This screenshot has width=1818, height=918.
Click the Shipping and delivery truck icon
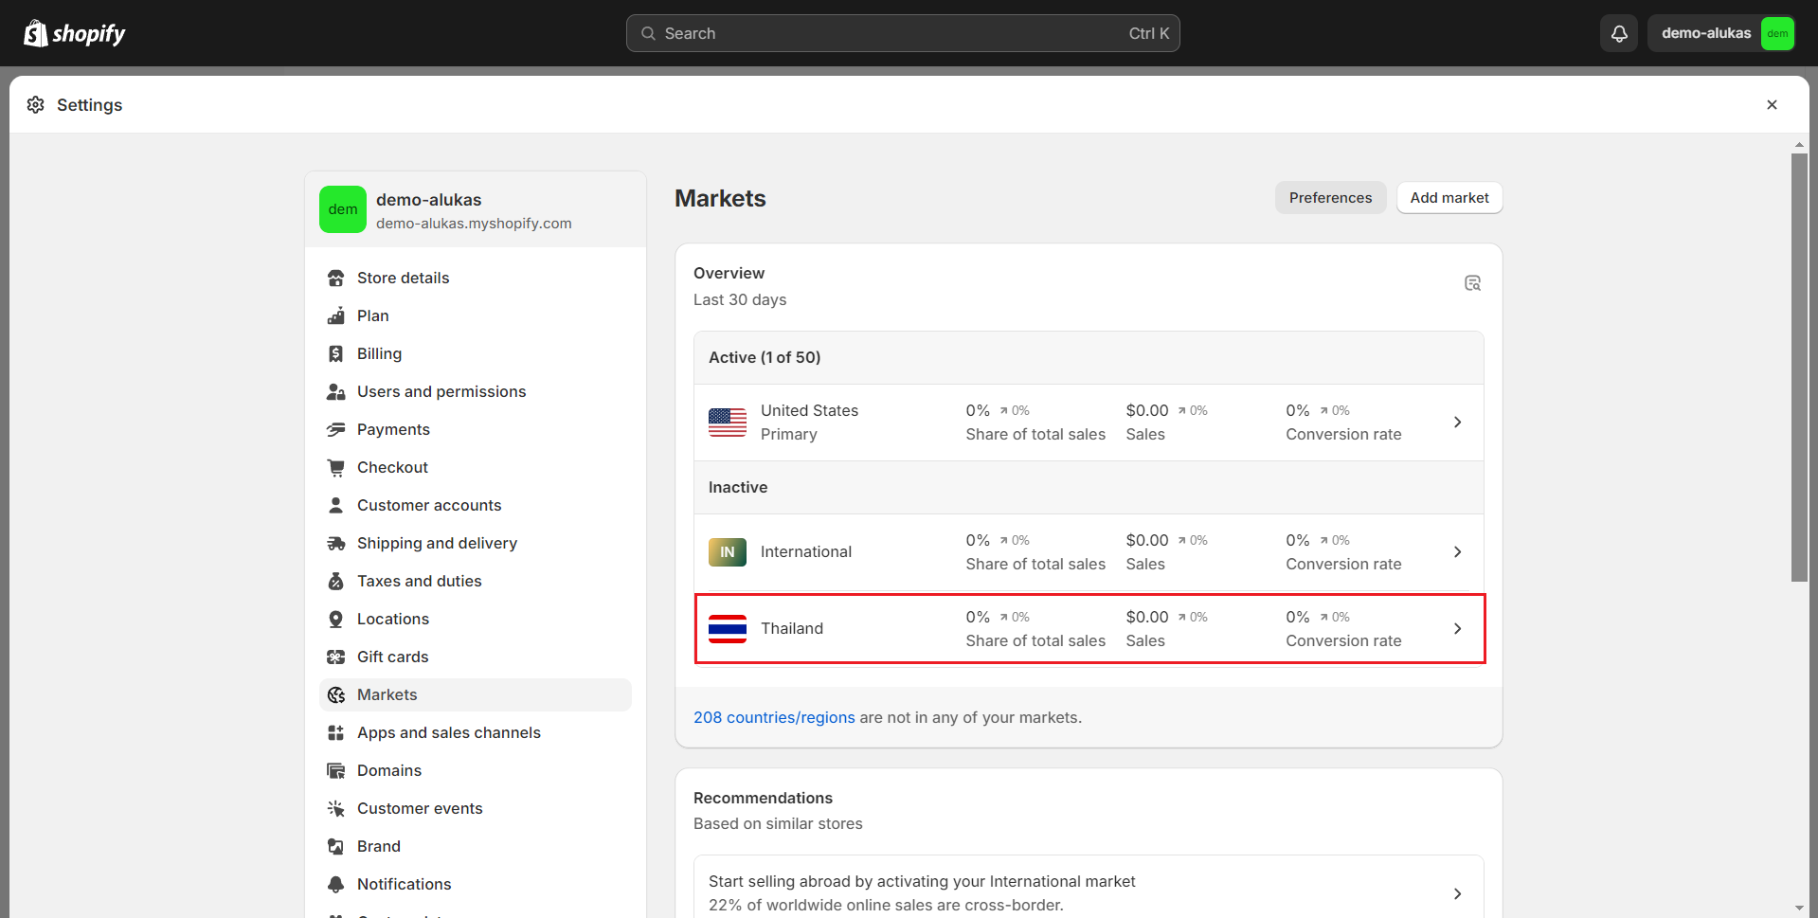(335, 543)
